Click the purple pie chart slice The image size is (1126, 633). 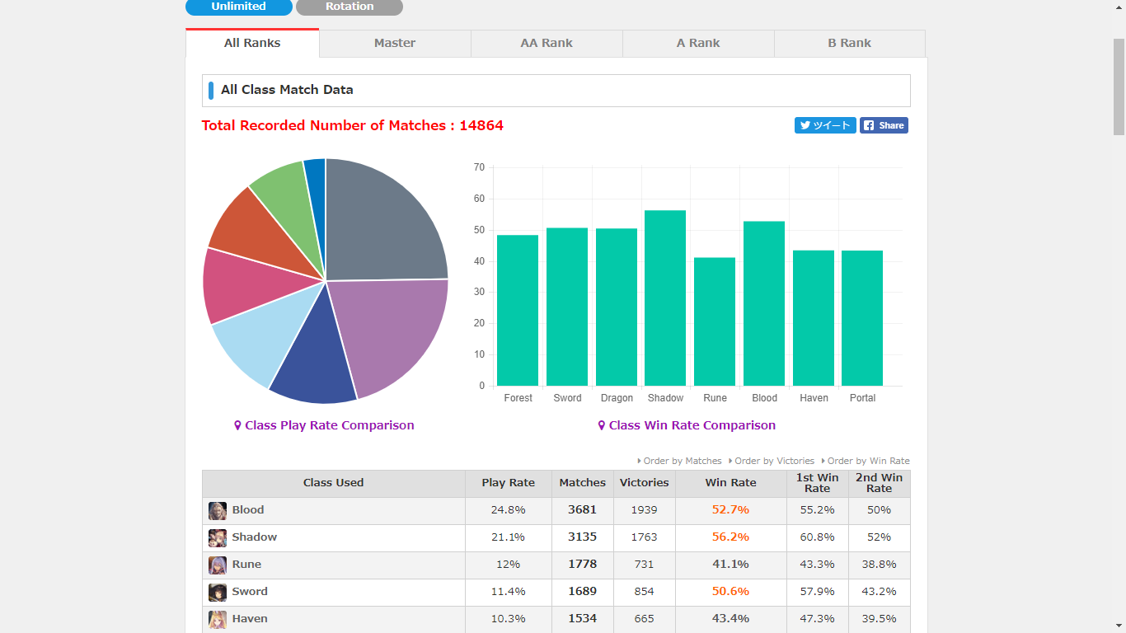point(392,330)
